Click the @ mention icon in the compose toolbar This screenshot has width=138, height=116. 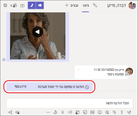pos(107,112)
